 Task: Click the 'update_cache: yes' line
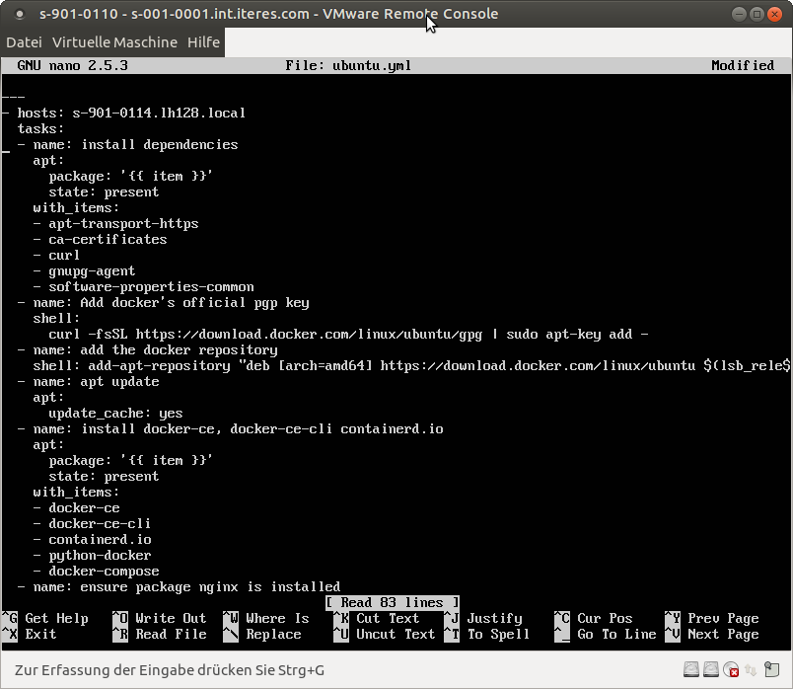[x=115, y=413]
